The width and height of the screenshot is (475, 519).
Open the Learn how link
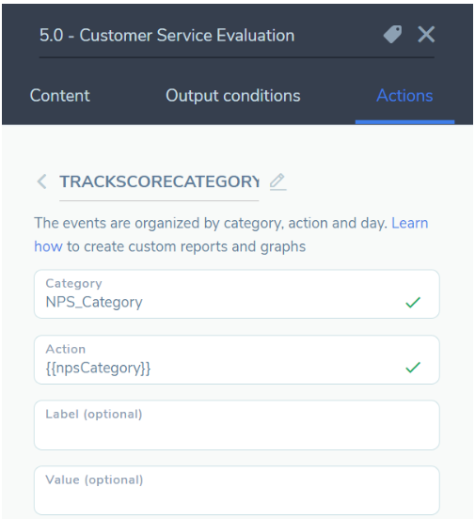[410, 223]
